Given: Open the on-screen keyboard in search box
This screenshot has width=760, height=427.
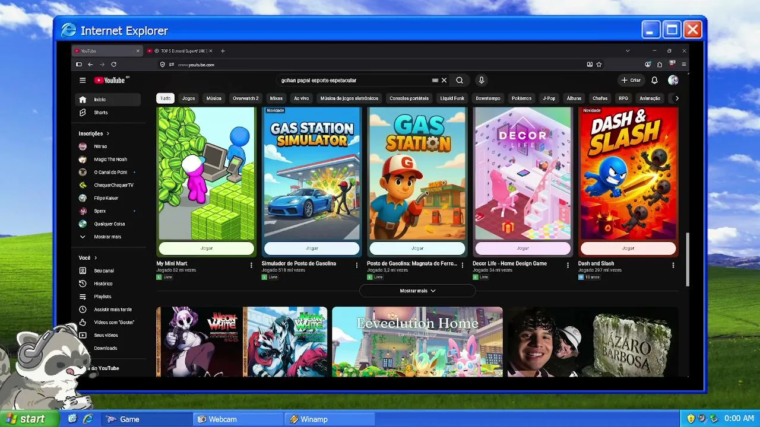Looking at the screenshot, I should (x=435, y=80).
